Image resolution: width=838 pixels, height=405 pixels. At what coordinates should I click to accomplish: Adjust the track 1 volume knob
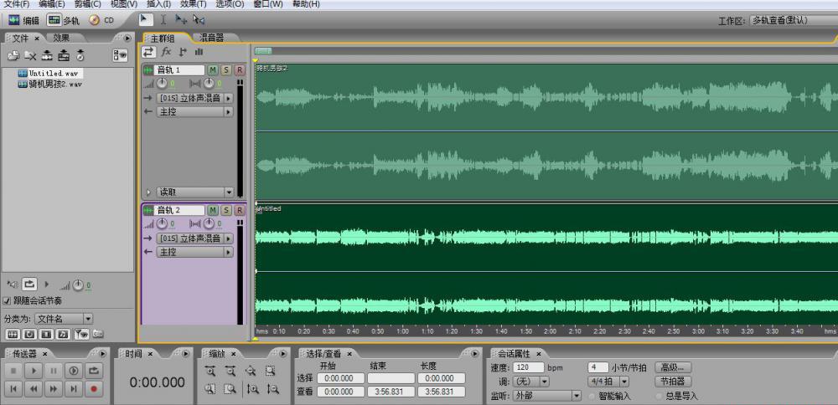pos(163,83)
